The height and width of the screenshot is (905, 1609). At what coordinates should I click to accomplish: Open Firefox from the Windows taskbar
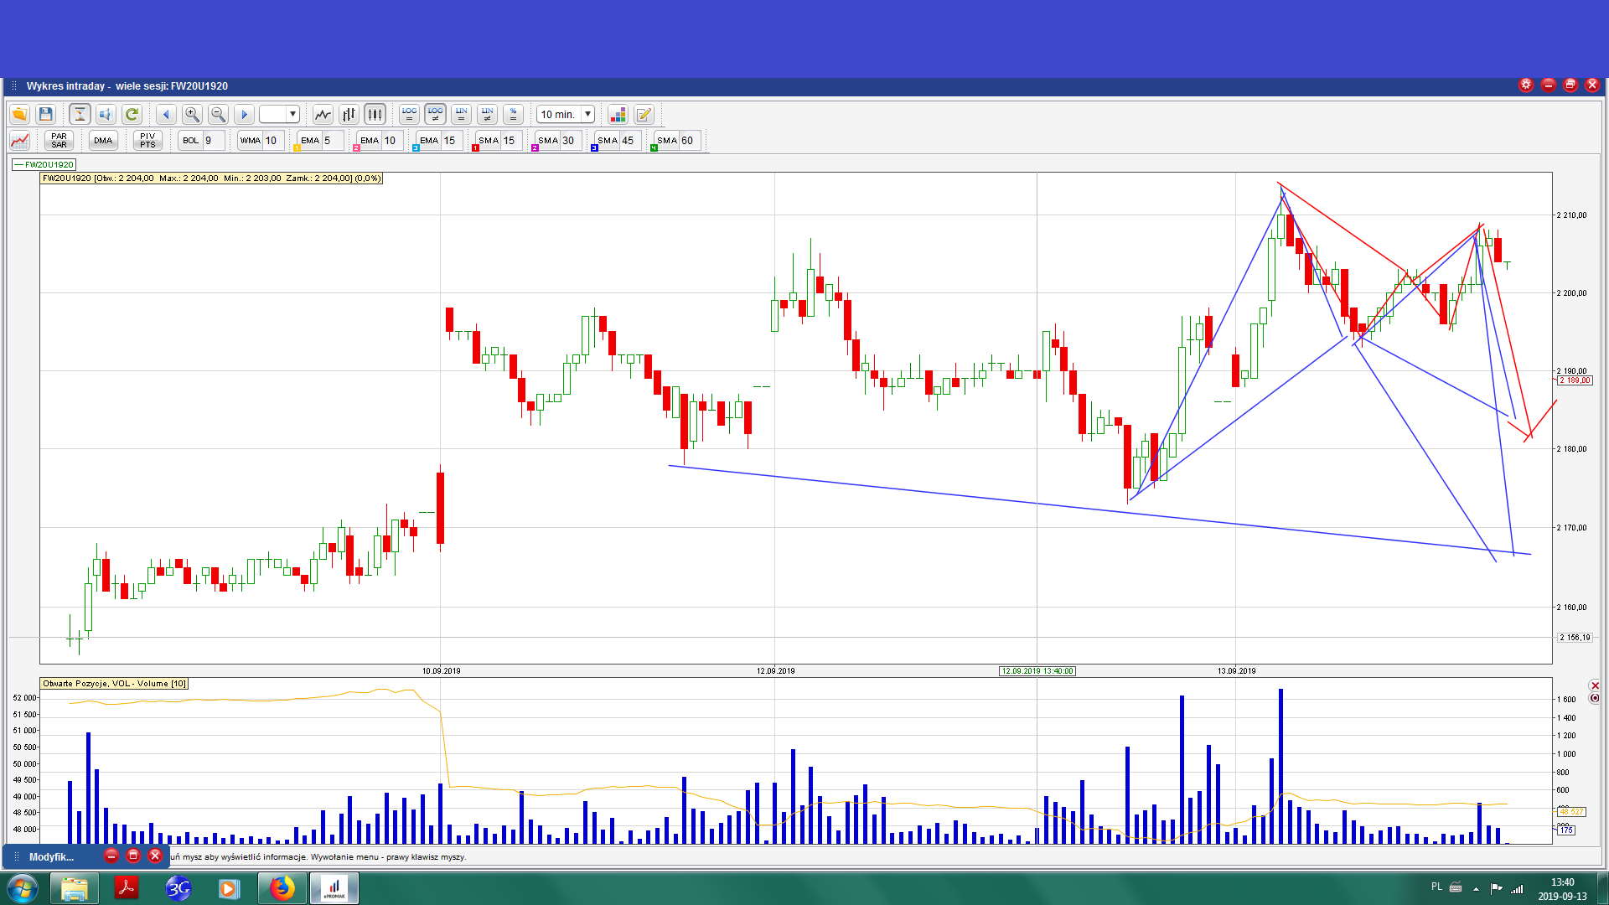[x=282, y=888]
